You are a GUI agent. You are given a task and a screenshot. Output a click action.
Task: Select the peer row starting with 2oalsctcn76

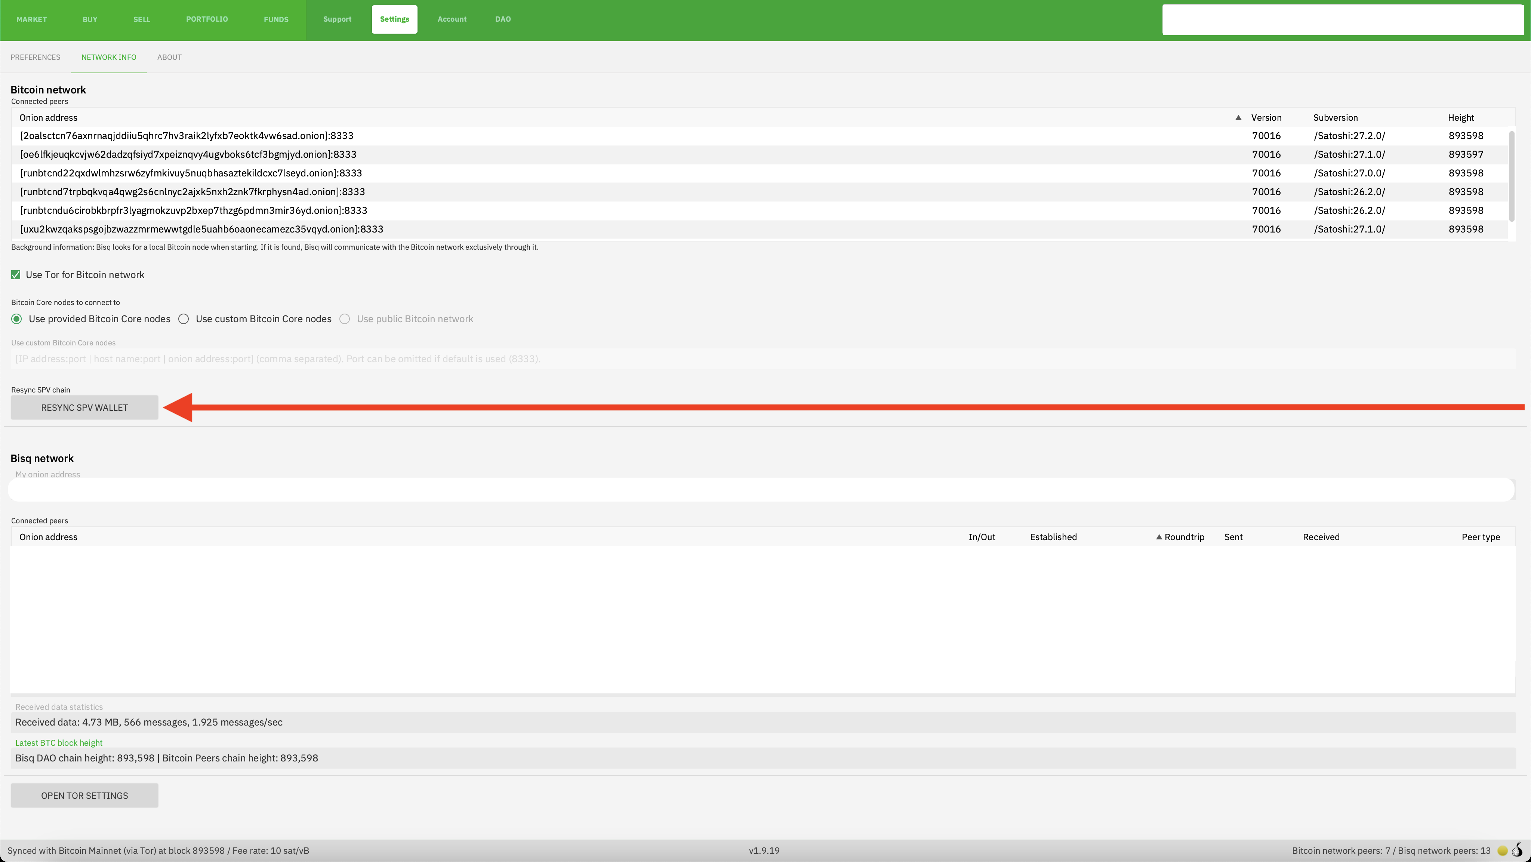(x=187, y=136)
